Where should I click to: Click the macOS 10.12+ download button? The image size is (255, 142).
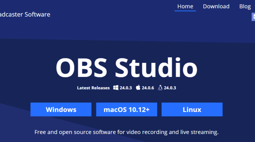coord(127,109)
